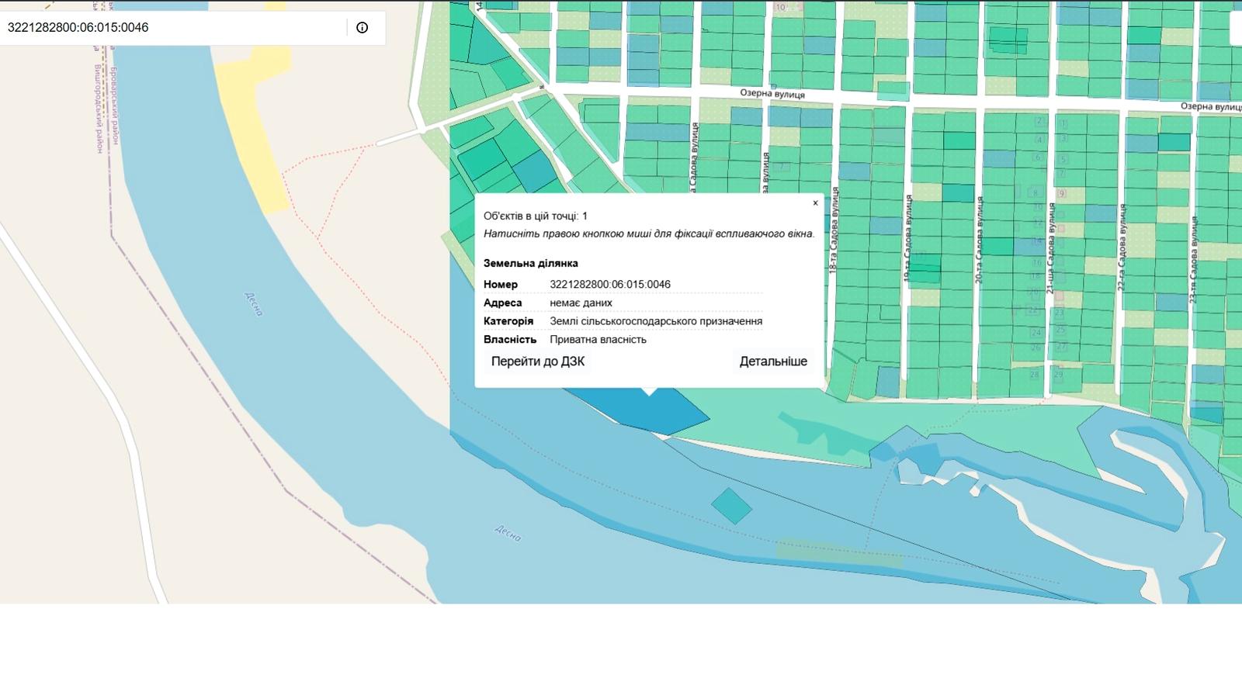Click the diamond-shaped parcel in the river

pos(731,506)
